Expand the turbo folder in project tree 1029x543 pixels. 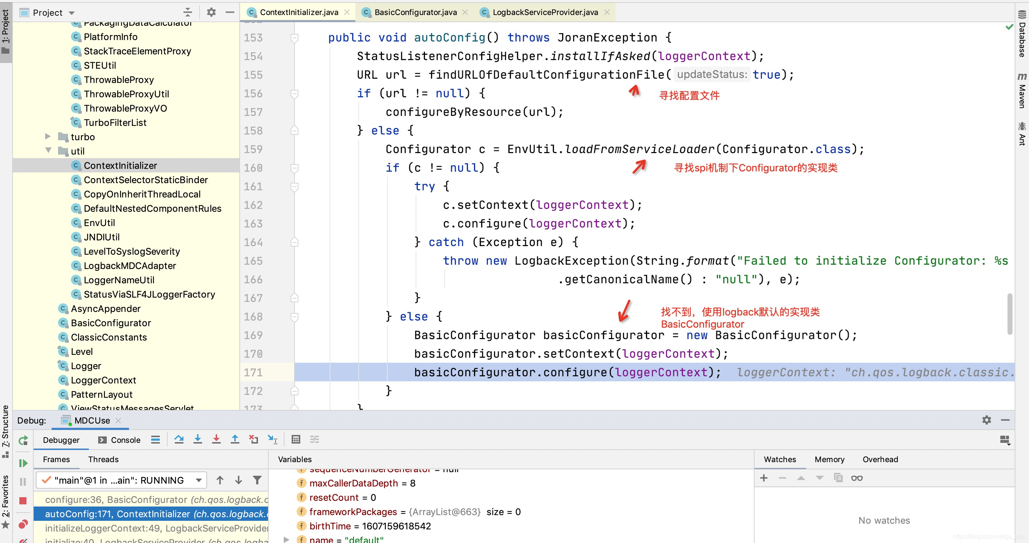point(48,136)
